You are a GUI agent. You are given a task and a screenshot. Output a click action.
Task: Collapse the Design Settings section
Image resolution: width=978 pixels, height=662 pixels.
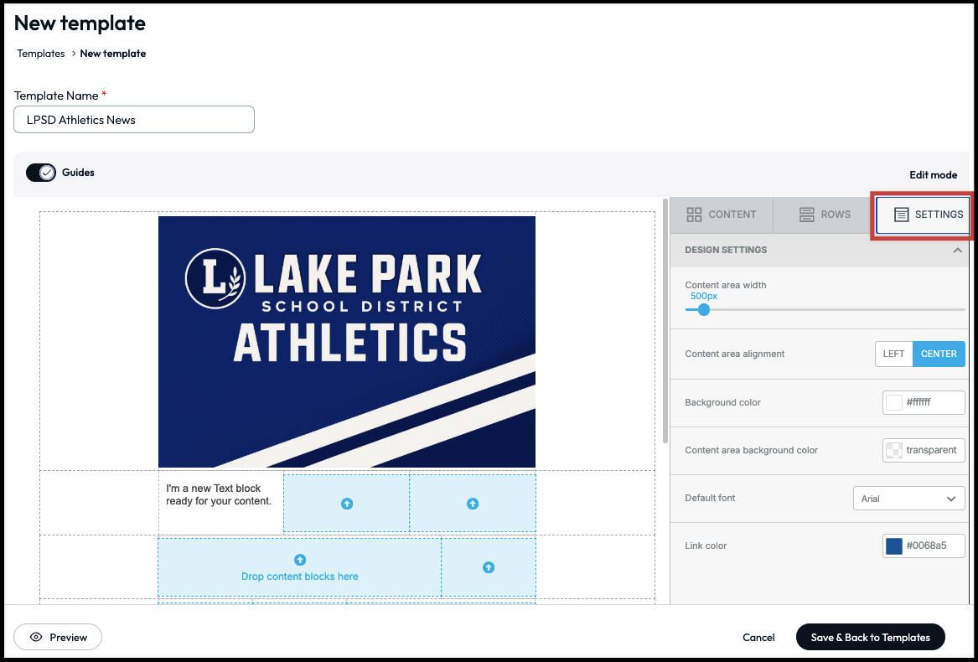click(958, 251)
